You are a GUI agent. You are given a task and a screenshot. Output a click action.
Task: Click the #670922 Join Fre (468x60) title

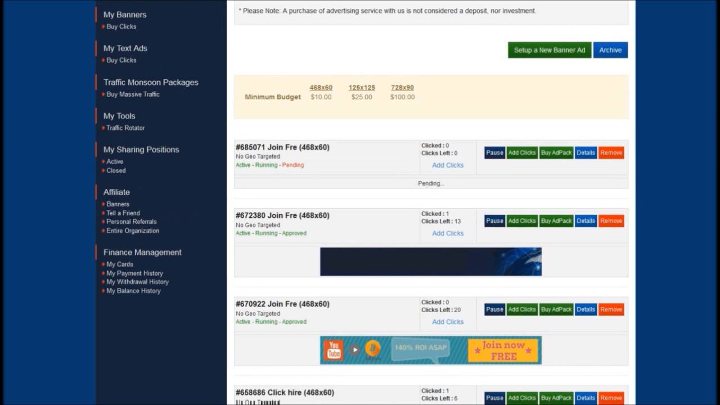click(282, 304)
